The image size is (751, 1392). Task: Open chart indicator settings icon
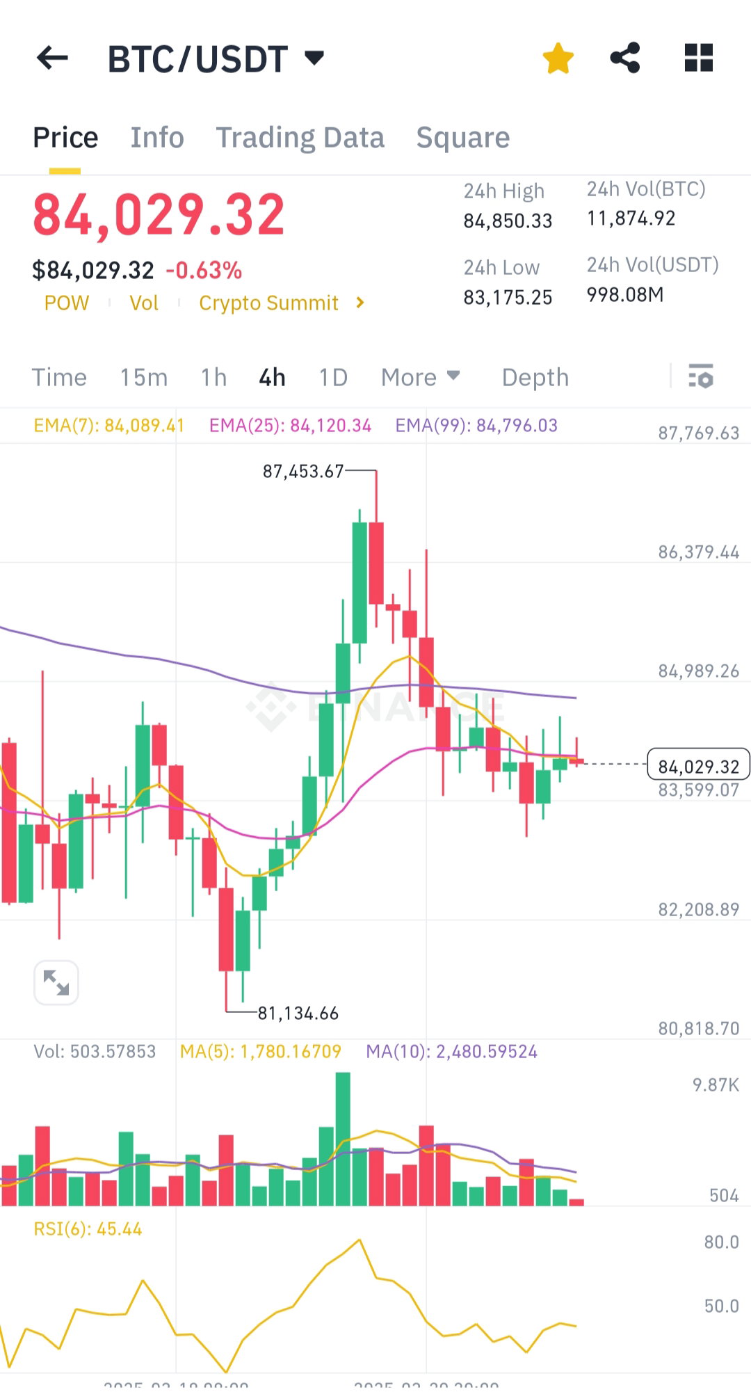coord(701,376)
